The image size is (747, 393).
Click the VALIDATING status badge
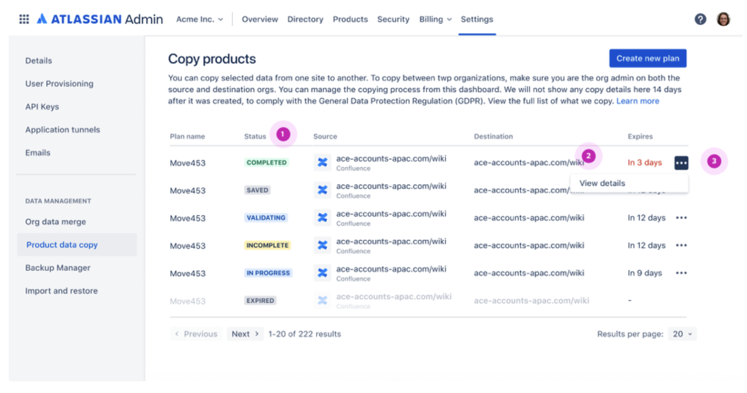point(266,218)
